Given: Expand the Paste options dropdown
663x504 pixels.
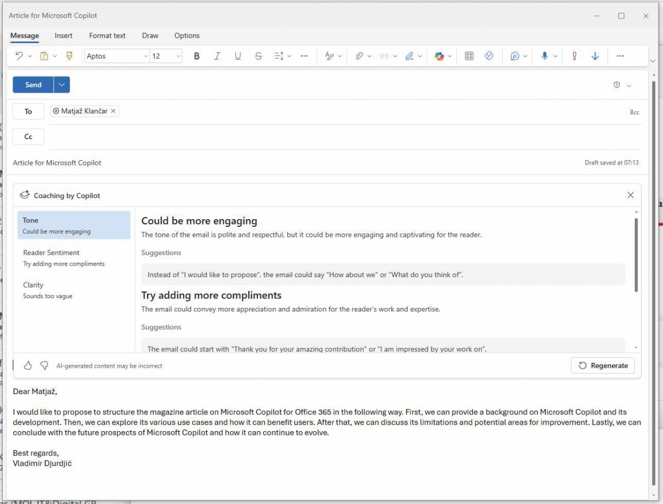Looking at the screenshot, I should point(54,56).
